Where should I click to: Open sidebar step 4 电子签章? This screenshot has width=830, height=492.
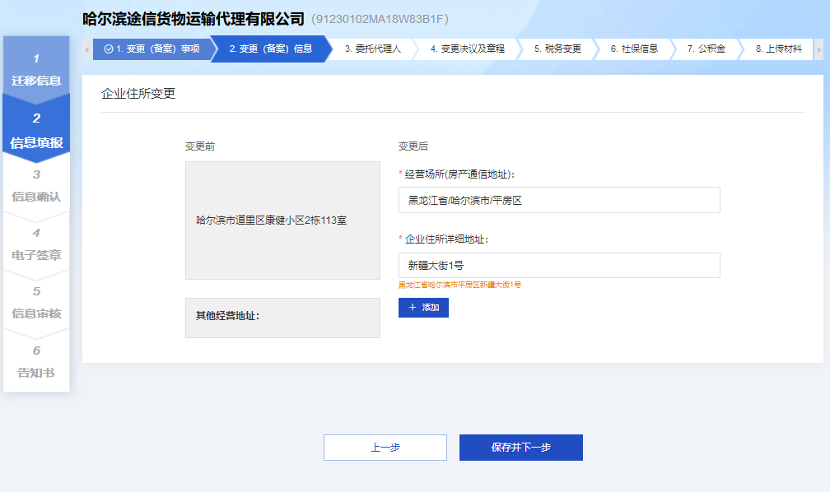point(36,244)
